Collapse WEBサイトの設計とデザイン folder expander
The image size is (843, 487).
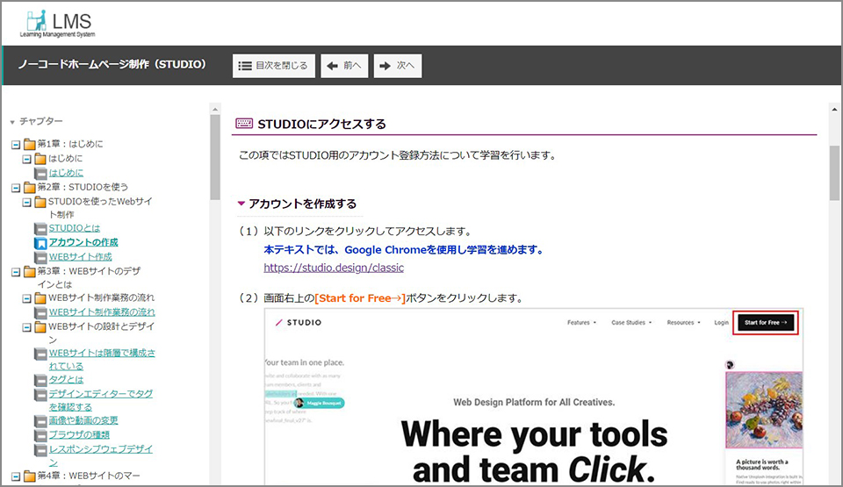(x=26, y=326)
